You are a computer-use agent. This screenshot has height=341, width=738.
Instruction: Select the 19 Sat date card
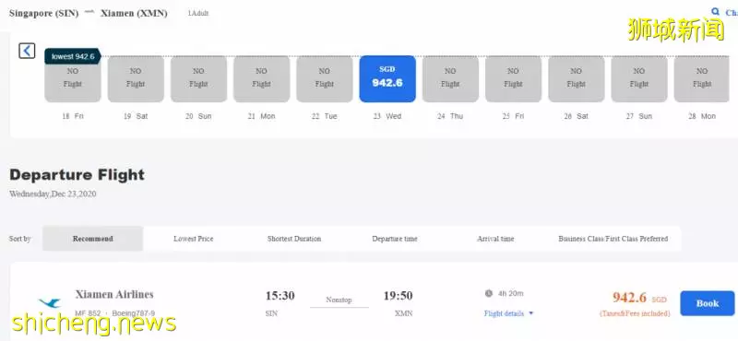[136, 78]
